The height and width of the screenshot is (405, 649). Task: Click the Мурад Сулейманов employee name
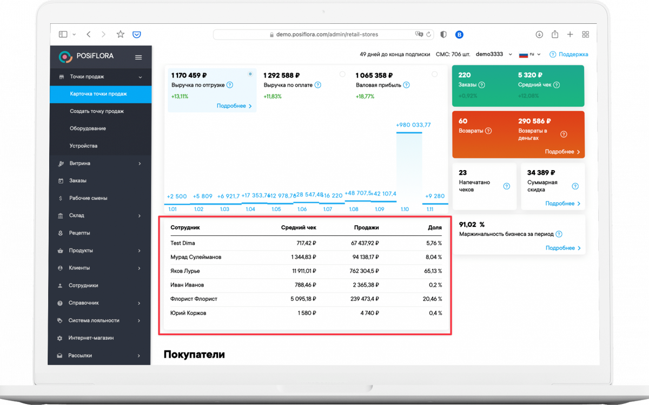196,257
